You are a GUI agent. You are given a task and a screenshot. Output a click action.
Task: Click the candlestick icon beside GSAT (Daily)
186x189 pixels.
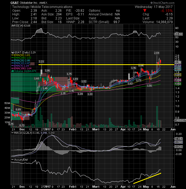(x=12, y=53)
